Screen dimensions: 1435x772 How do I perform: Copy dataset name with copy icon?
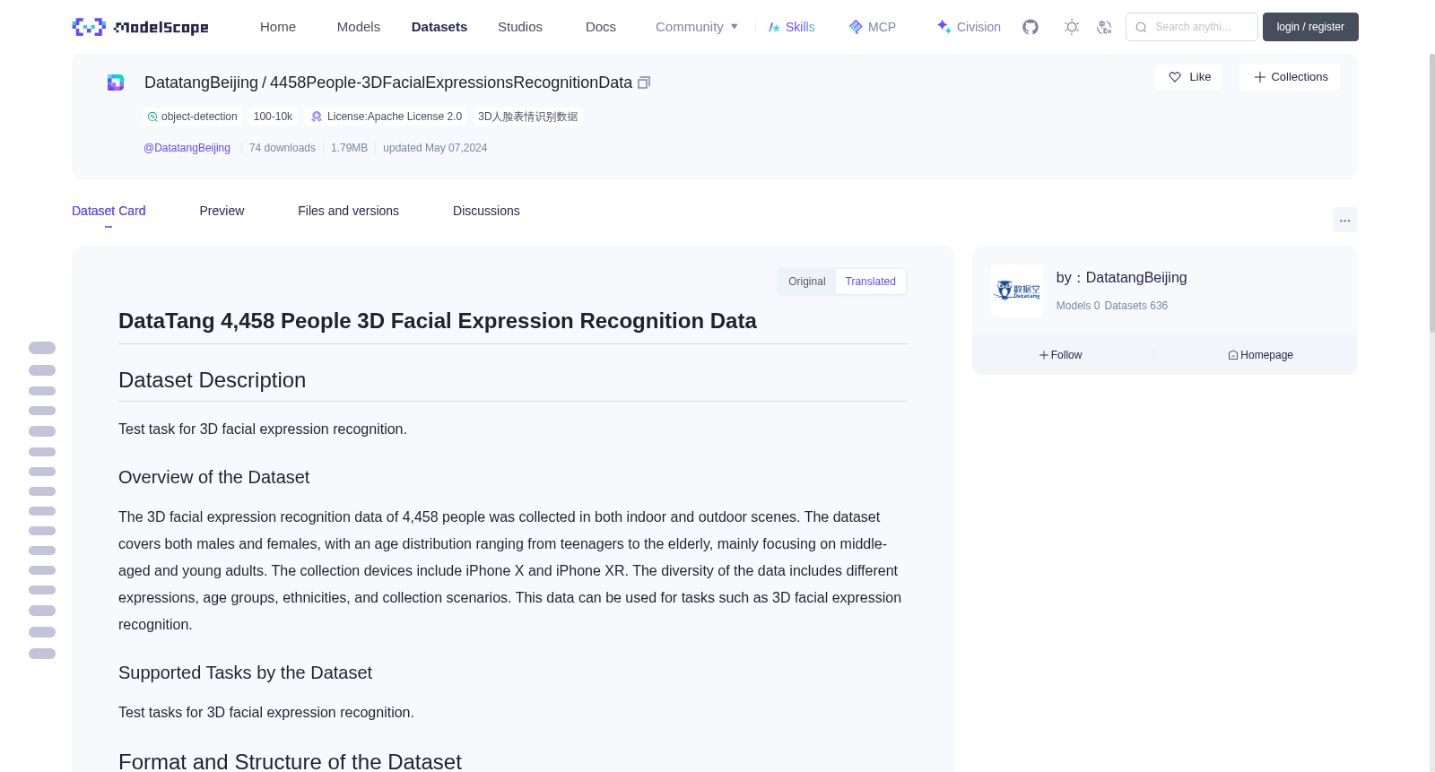tap(644, 82)
